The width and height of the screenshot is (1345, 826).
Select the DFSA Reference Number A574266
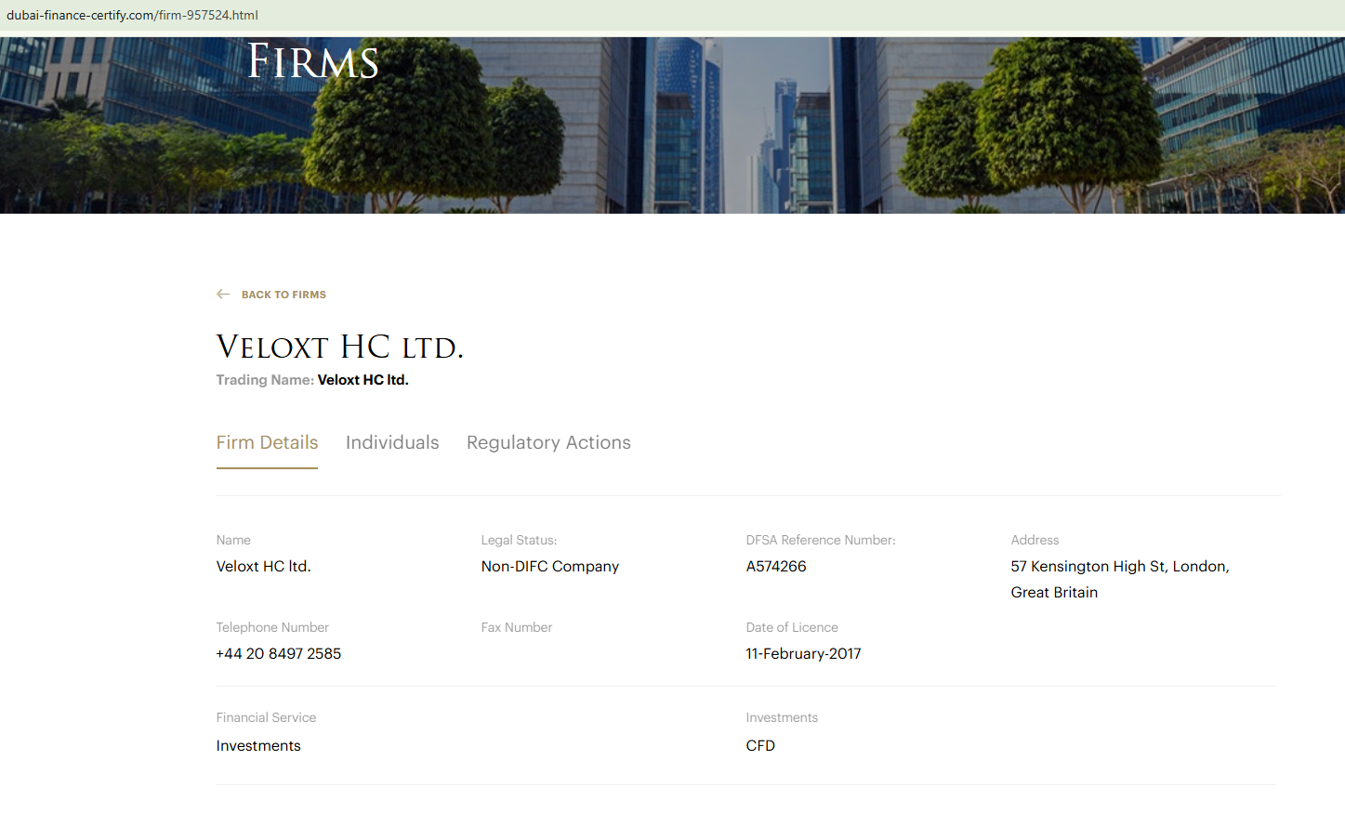pos(776,566)
